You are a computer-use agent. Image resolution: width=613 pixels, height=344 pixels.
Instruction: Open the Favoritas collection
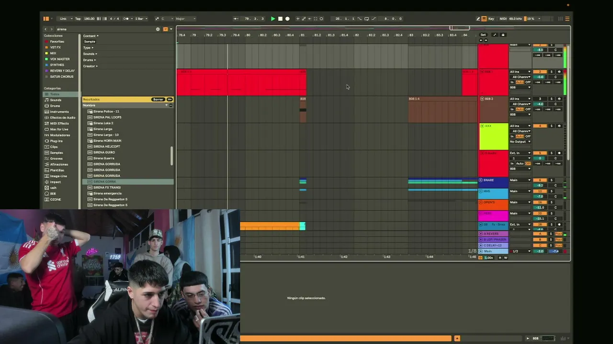coord(57,42)
